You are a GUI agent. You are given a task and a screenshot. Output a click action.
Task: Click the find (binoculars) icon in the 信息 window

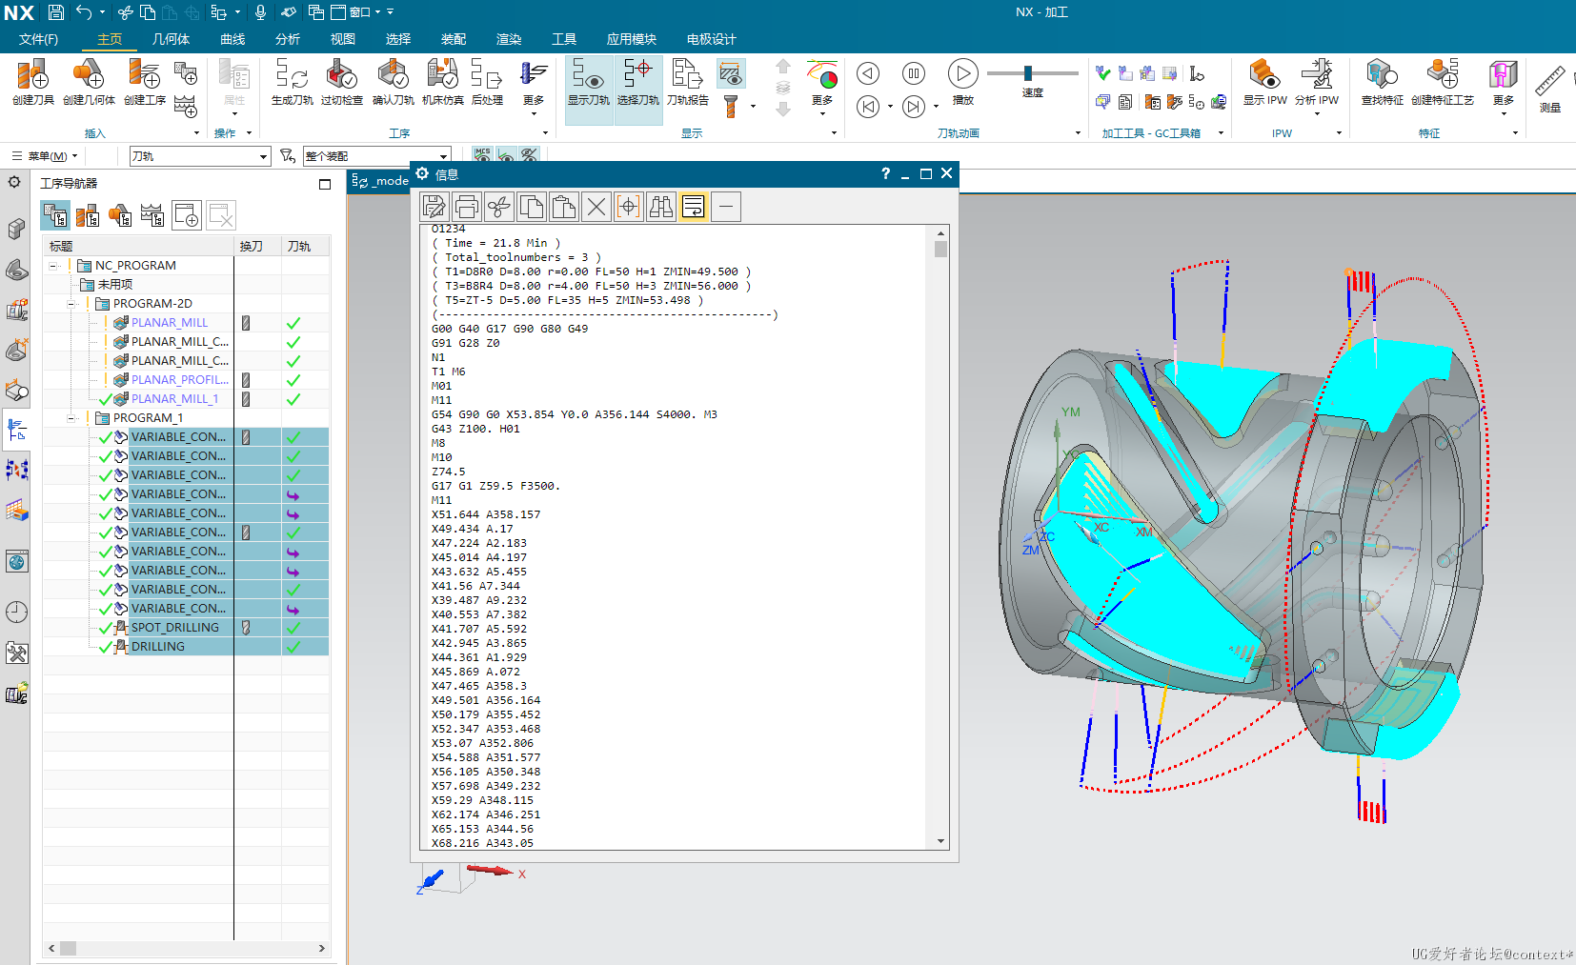(661, 207)
